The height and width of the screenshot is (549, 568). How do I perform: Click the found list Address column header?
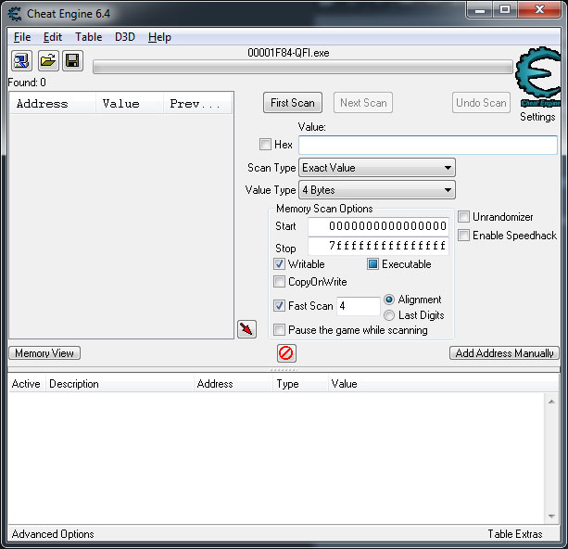tap(53, 104)
